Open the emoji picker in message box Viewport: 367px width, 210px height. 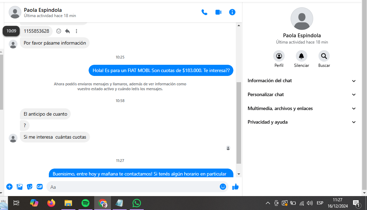click(x=223, y=187)
